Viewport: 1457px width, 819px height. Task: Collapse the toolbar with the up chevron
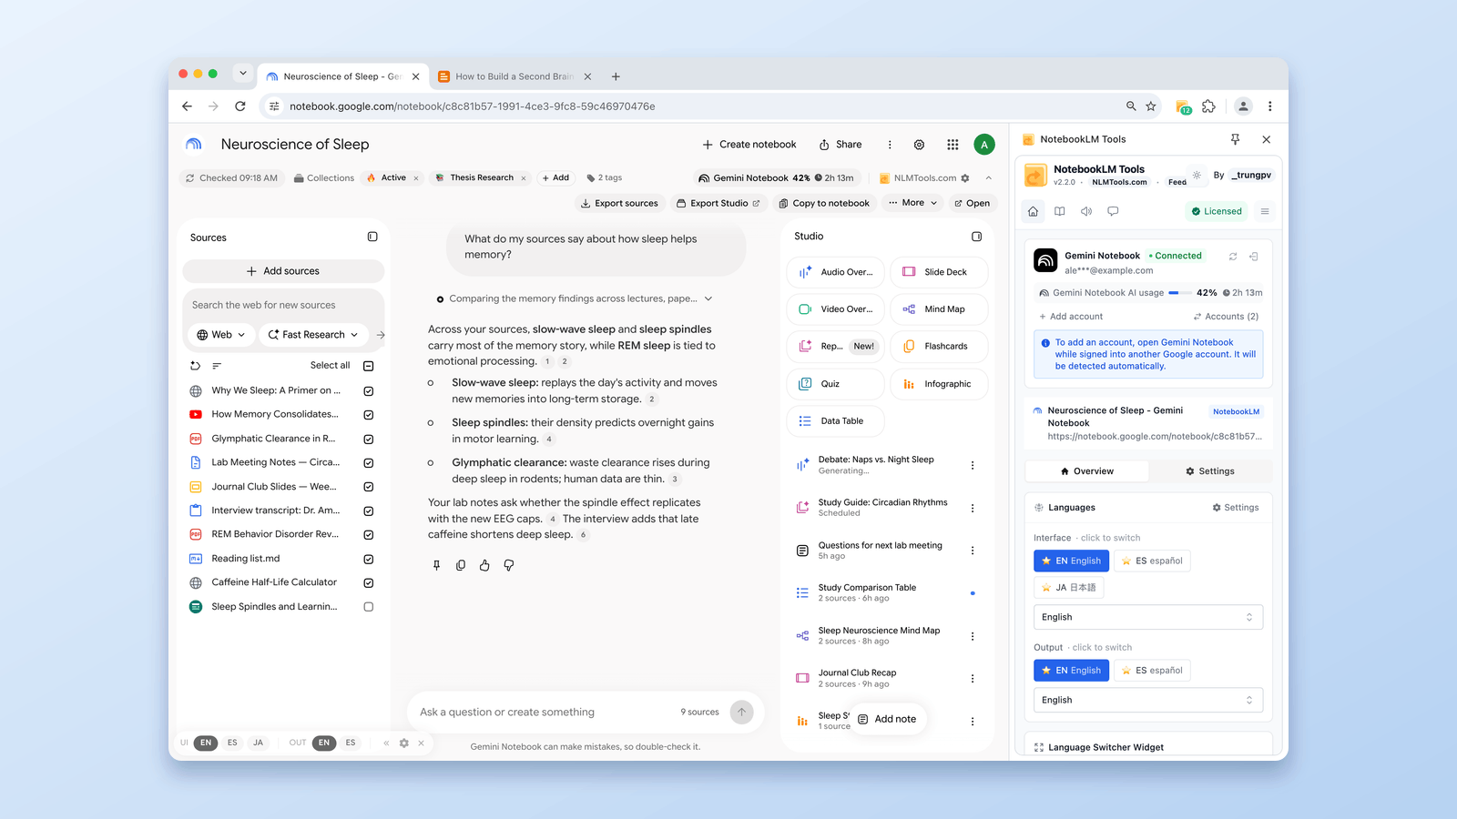point(989,178)
